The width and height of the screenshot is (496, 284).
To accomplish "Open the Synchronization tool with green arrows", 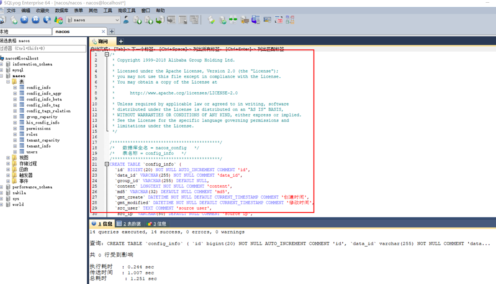I will click(233, 20).
